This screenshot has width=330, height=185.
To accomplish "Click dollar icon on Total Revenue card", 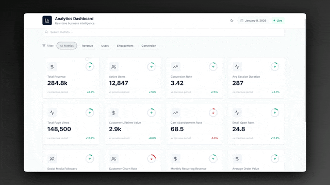I will pos(52,67).
